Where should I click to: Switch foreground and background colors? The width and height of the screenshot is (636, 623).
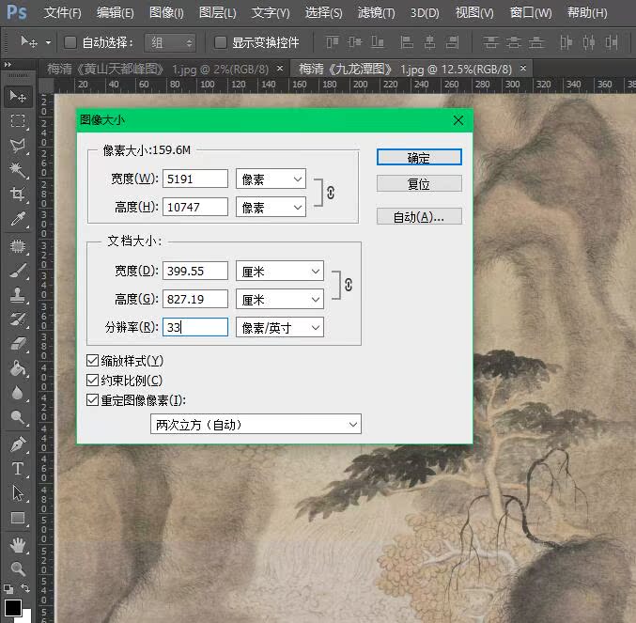(x=25, y=587)
